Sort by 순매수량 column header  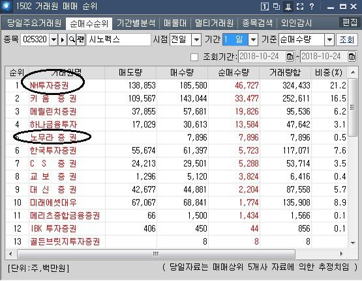click(x=234, y=73)
